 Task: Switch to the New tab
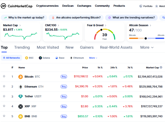pyautogui.click(x=69, y=47)
